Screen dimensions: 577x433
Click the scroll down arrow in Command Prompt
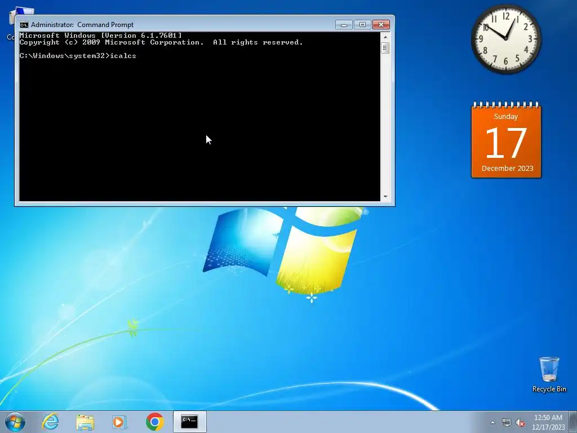(x=385, y=197)
